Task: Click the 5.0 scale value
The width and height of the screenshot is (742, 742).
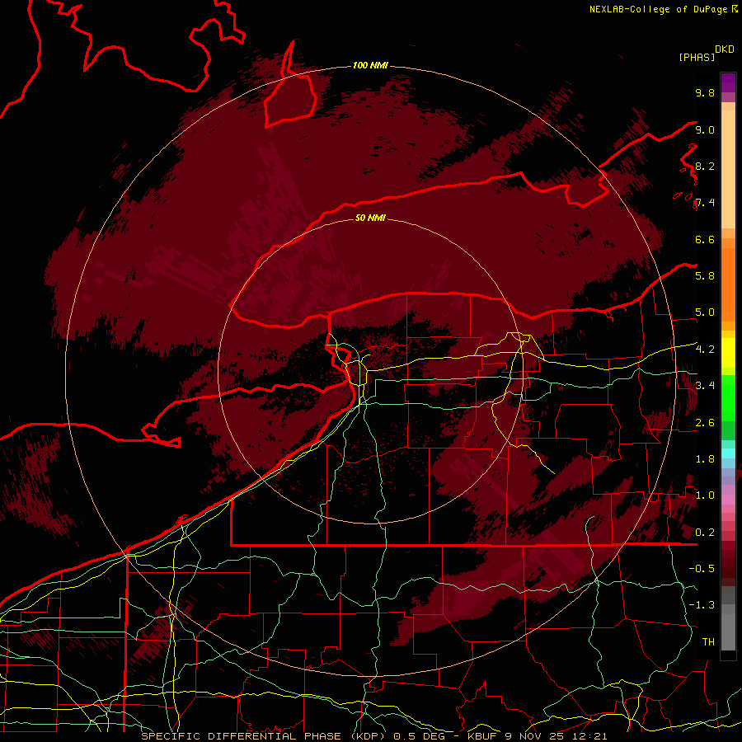Action: pos(705,312)
